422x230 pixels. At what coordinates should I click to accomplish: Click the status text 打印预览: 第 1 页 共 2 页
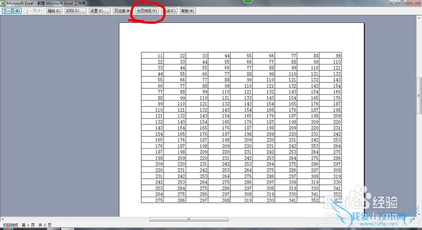[x=27, y=225]
